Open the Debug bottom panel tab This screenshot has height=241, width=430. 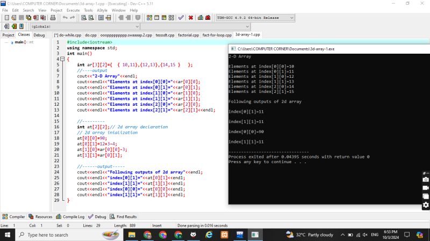97,217
